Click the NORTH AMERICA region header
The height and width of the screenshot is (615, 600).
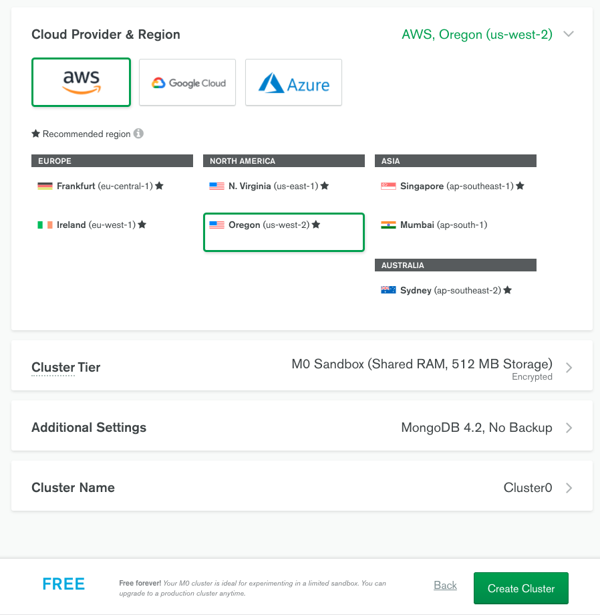coord(284,161)
